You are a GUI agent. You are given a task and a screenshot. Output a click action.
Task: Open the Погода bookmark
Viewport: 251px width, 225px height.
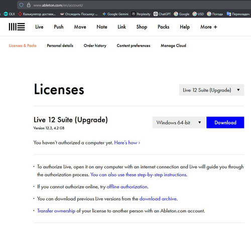click(x=215, y=14)
